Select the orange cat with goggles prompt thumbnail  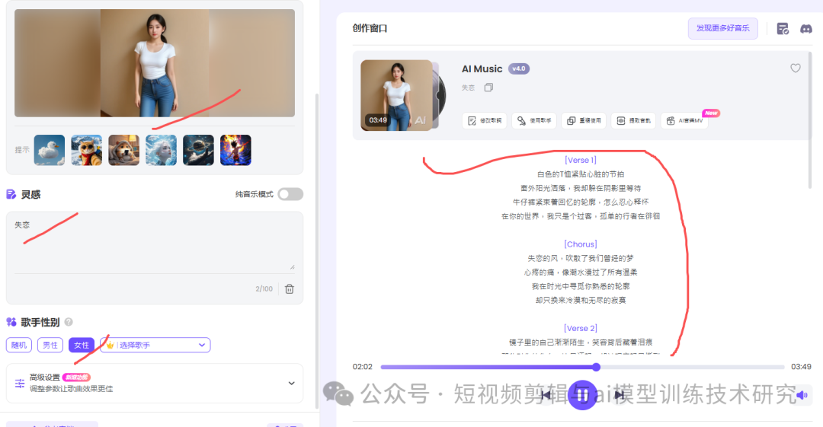pyautogui.click(x=87, y=150)
